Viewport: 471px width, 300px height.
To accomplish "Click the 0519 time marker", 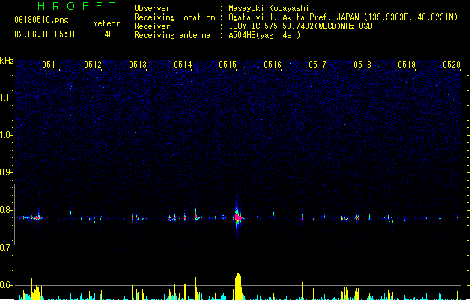I will click(407, 64).
